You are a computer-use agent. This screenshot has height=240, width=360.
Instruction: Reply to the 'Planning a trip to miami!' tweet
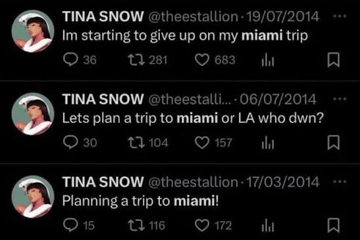coord(70,225)
